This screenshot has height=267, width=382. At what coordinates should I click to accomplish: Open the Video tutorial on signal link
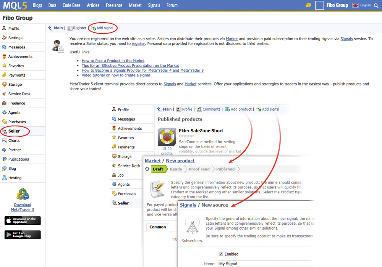coord(116,75)
